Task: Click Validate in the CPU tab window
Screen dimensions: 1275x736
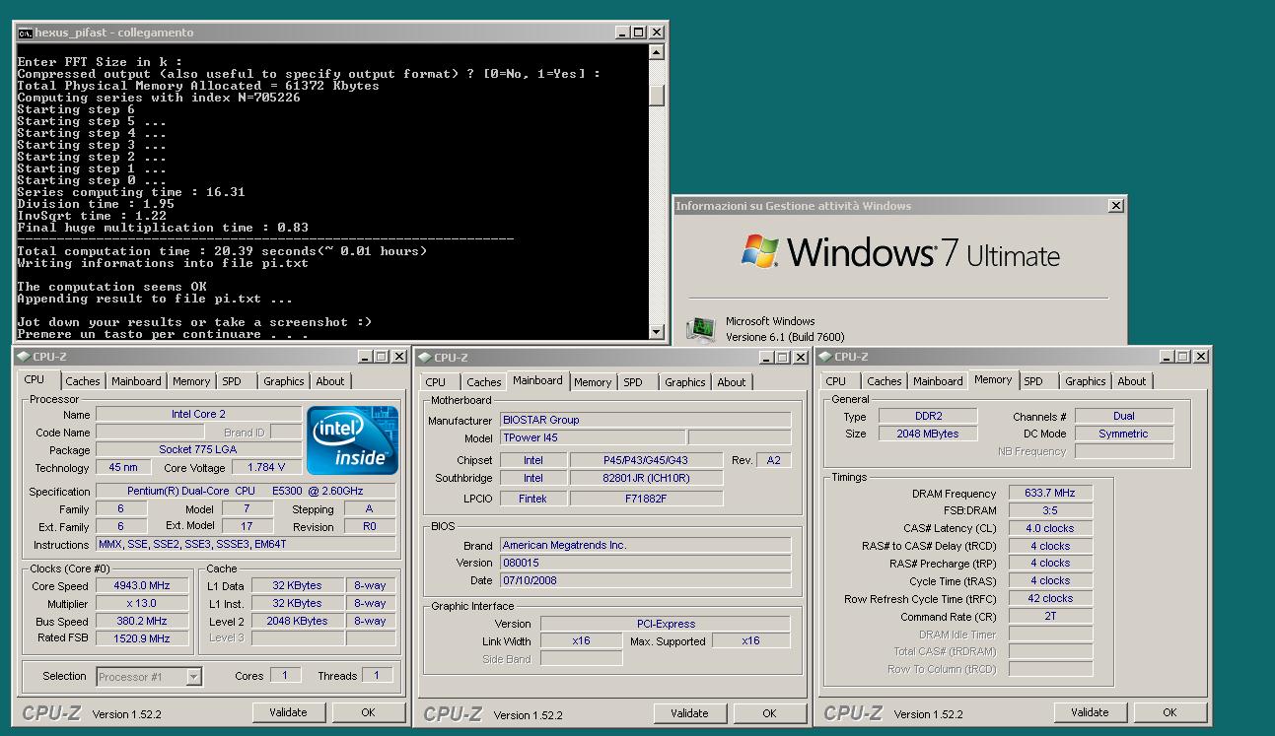Action: click(288, 712)
